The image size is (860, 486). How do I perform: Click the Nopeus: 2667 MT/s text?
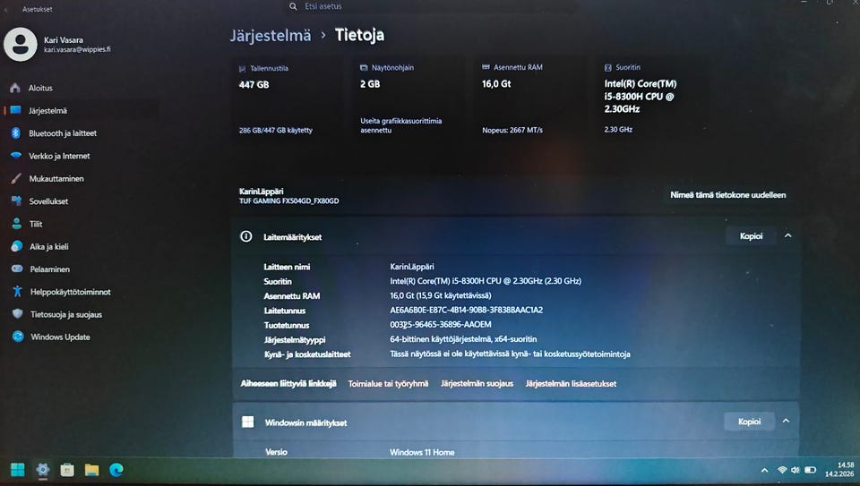pyautogui.click(x=512, y=130)
